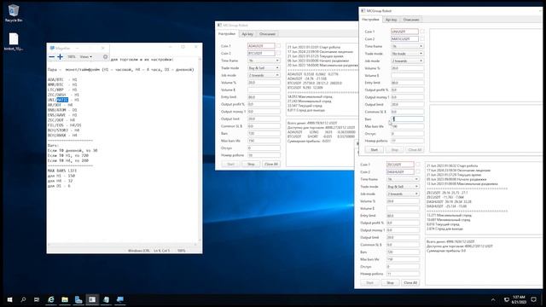Click the MATICUSDT Coin 2 input field
Viewport: 546px width, 307px height.
[404, 38]
